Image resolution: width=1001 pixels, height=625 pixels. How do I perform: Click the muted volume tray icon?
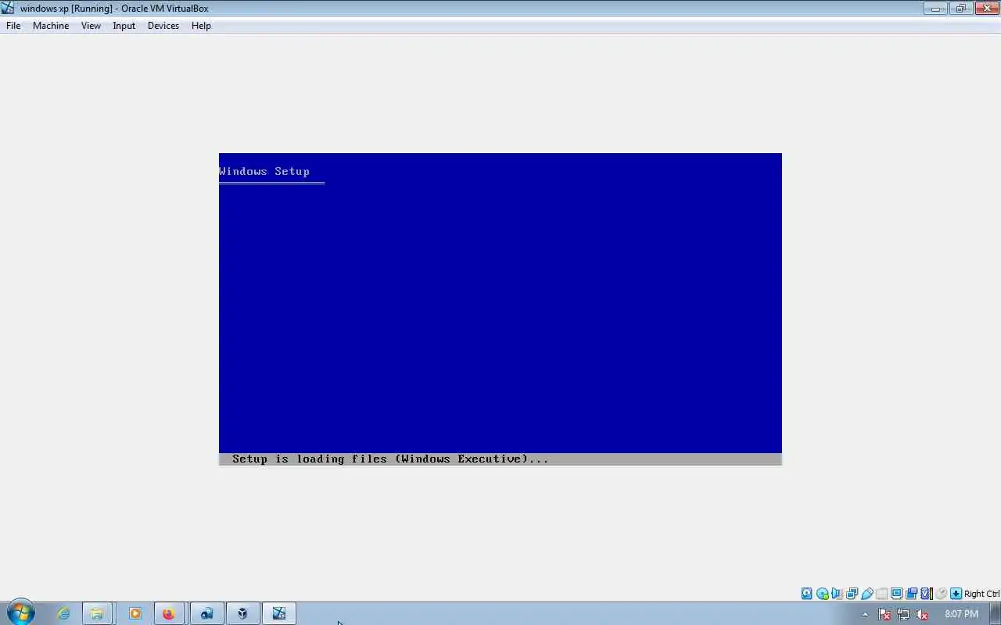coord(922,614)
